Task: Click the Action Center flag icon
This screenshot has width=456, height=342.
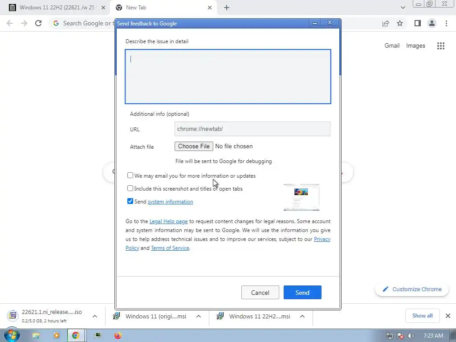Action: 400,336
